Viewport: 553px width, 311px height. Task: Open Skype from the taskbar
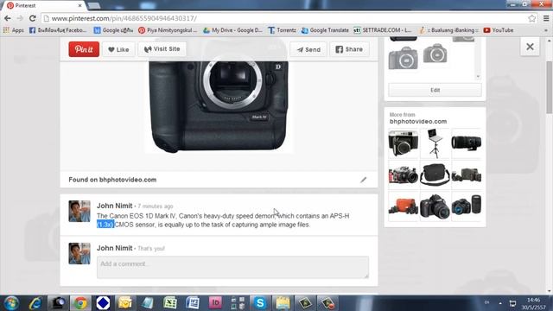(260, 303)
